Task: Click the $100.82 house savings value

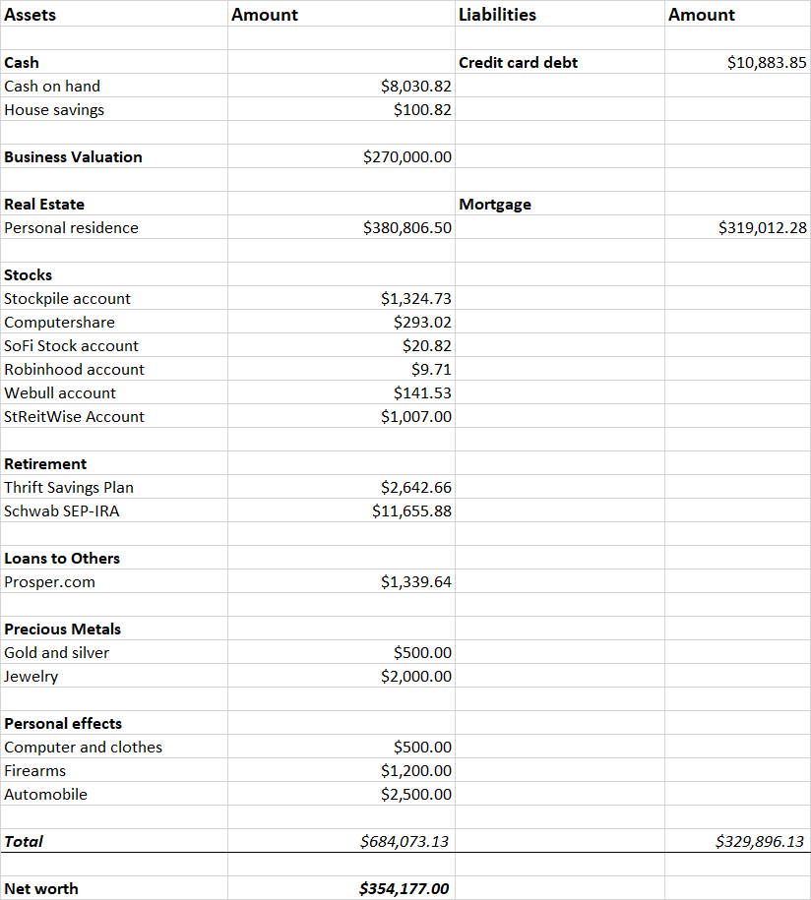Action: click(422, 109)
